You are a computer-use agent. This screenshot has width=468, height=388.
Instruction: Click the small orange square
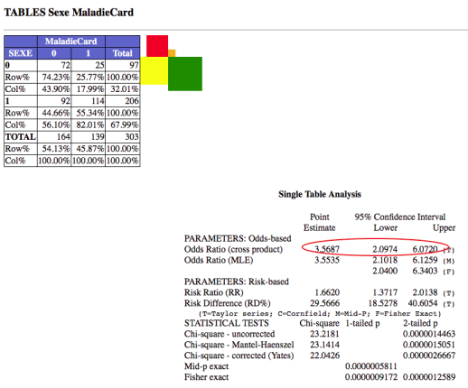point(172,53)
